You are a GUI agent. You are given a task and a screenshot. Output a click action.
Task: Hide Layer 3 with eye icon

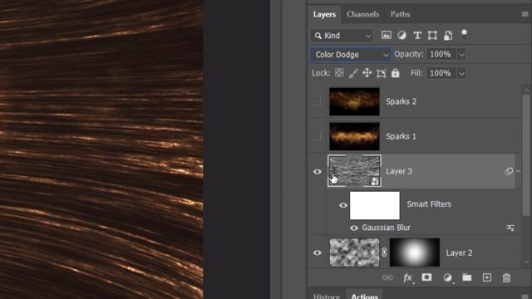(x=318, y=172)
